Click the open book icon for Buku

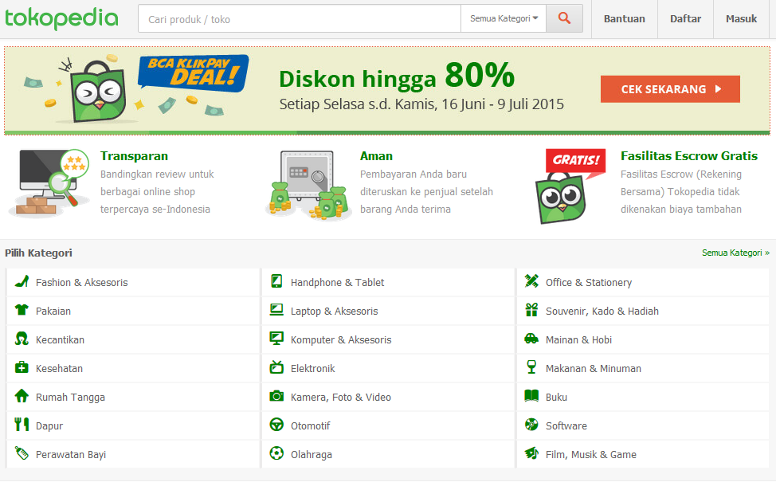531,396
